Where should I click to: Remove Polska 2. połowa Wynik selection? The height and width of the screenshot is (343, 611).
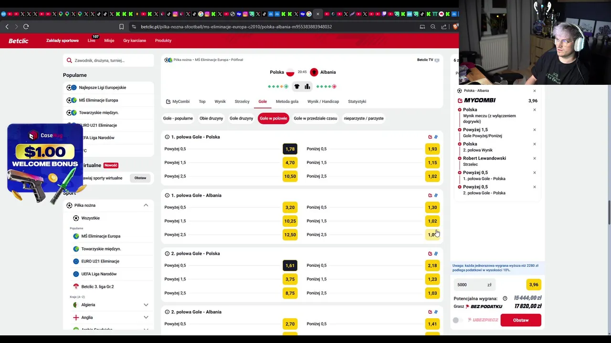pos(535,144)
